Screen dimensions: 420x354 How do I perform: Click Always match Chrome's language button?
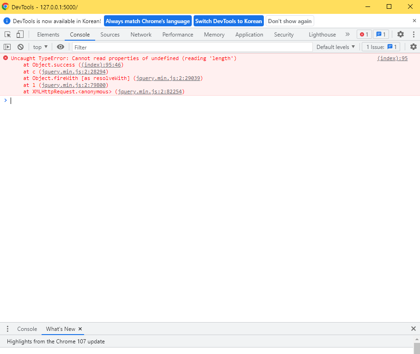(148, 21)
